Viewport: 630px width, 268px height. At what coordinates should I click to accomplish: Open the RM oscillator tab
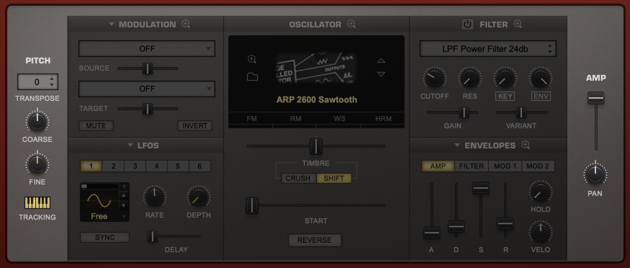click(x=295, y=119)
